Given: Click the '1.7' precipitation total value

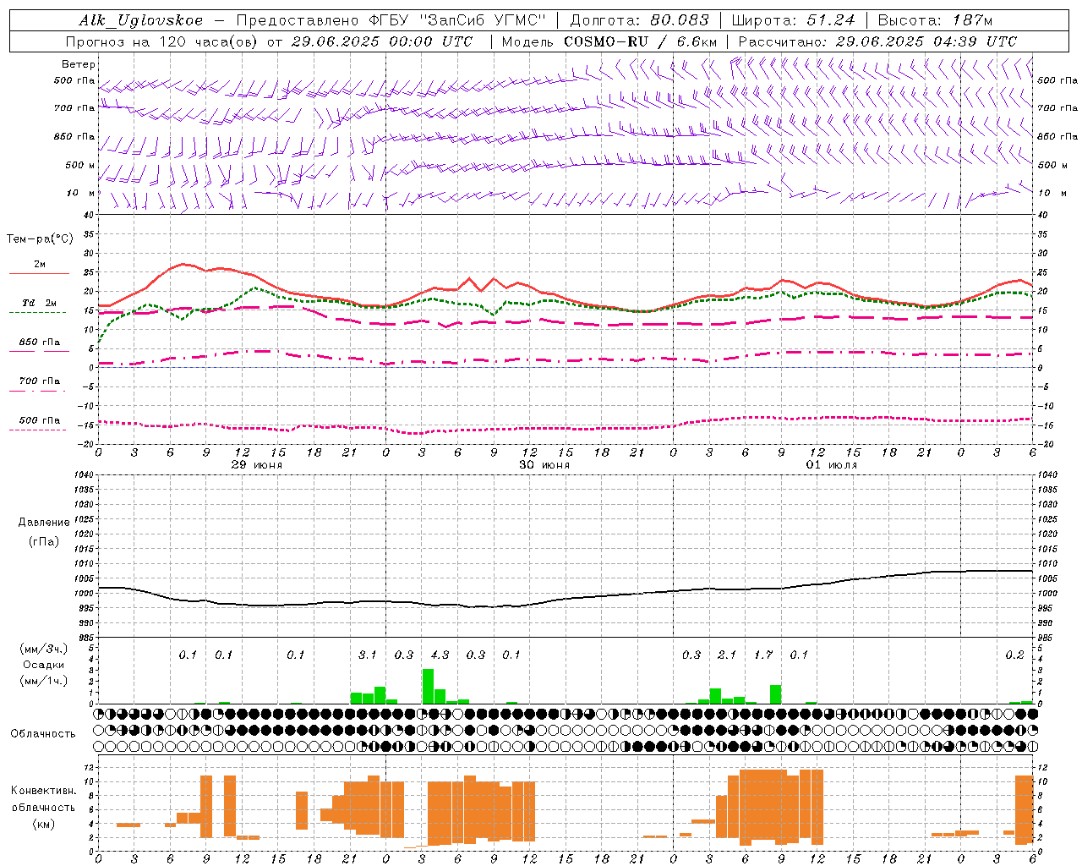Looking at the screenshot, I should (763, 655).
